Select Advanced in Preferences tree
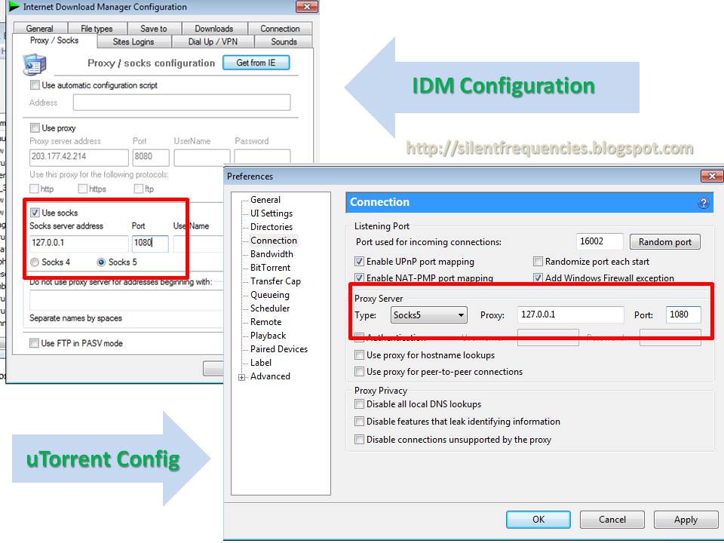Screen dimensions: 724x543 point(270,376)
